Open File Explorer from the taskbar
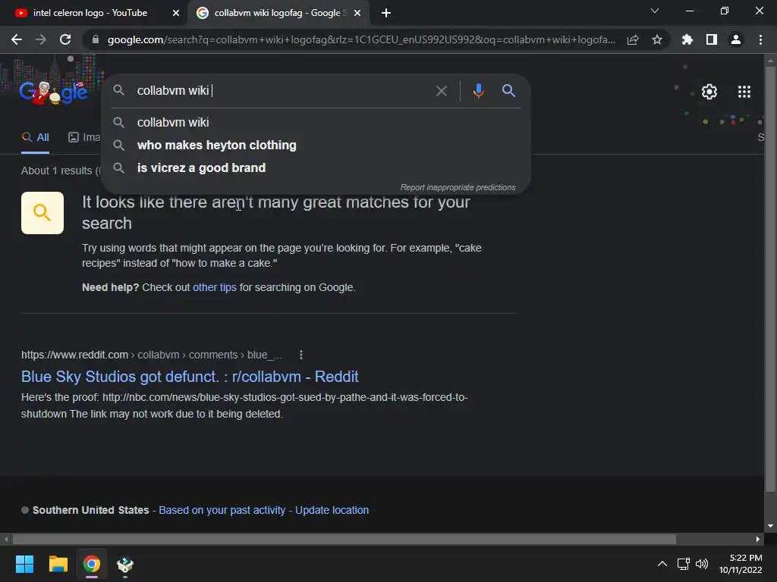The width and height of the screenshot is (777, 582). pos(58,564)
